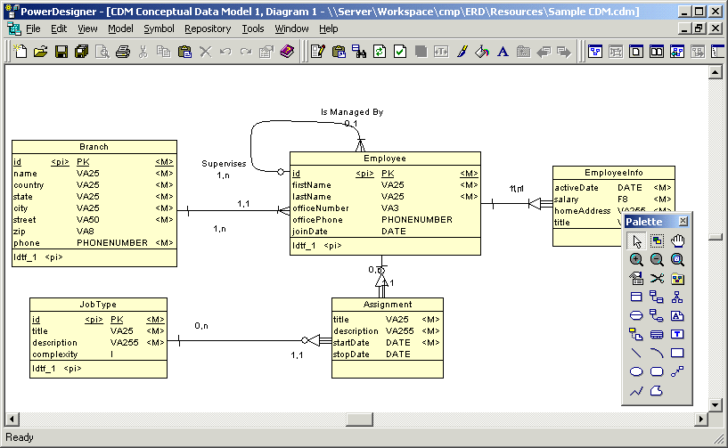The height and width of the screenshot is (448, 728).
Task: Select the Pointer tool in Palette
Action: [x=636, y=240]
